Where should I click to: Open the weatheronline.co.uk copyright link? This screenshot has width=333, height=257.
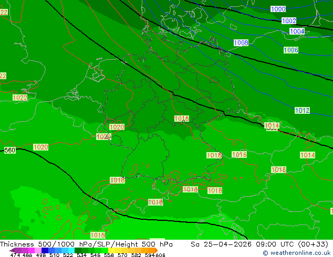pos(297,253)
